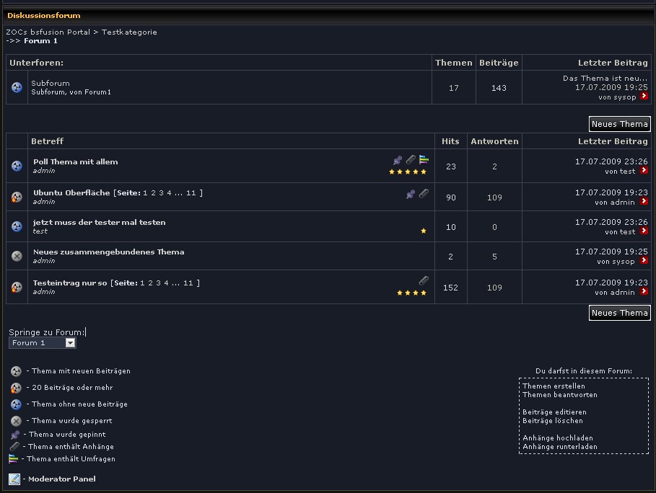This screenshot has height=493, width=656.
Task: Open the Forum 1 jump dropdown
Action: [70, 343]
